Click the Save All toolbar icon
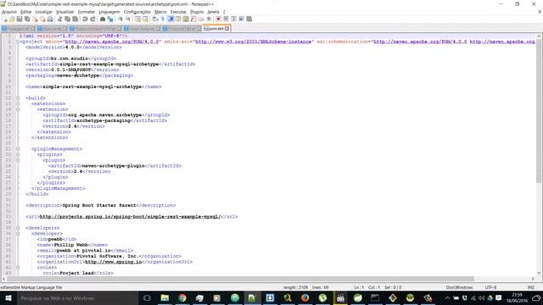 [x=27, y=19]
